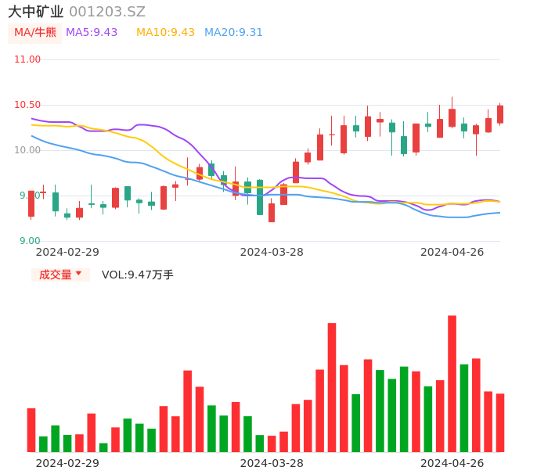Click the first red candlestick on the left
Screen dimensions: 537x474
pos(31,203)
